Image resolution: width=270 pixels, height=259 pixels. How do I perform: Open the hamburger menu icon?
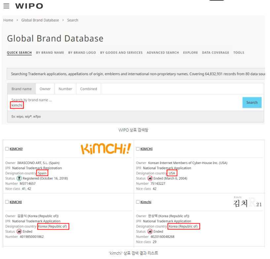click(x=6, y=6)
